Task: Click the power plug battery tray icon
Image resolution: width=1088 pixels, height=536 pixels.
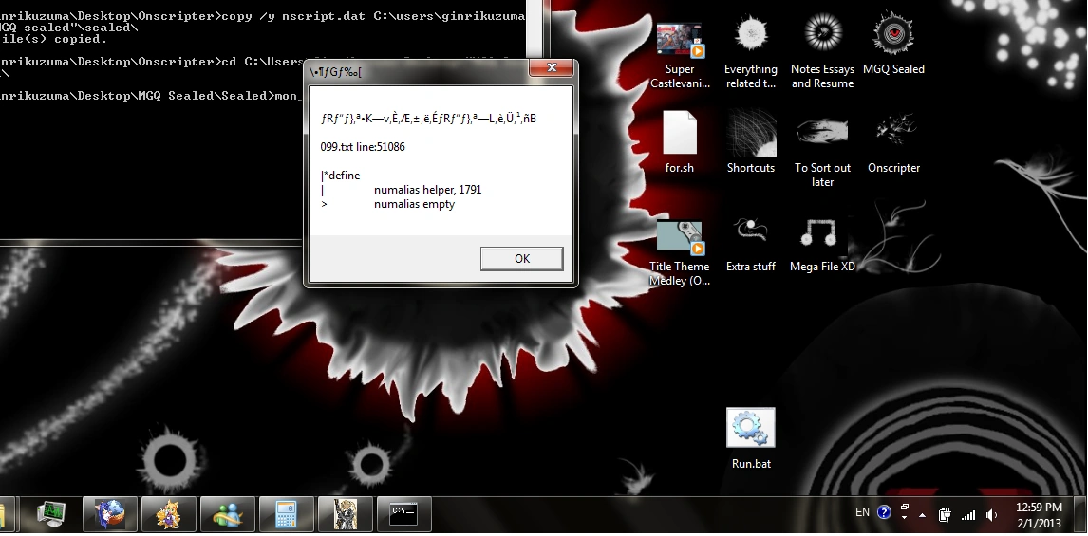Action: coord(945,514)
